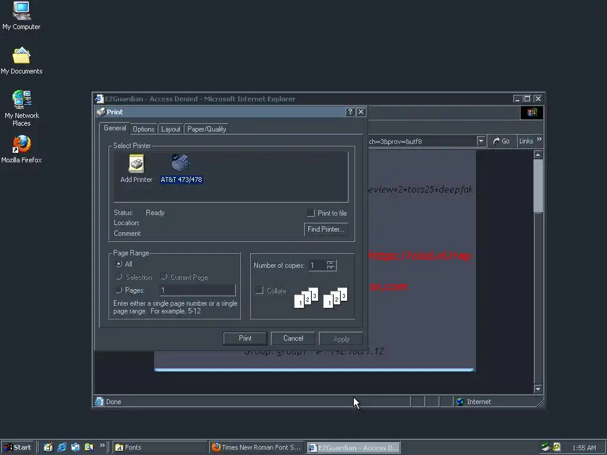Open My Documents desktop icon

[x=21, y=61]
